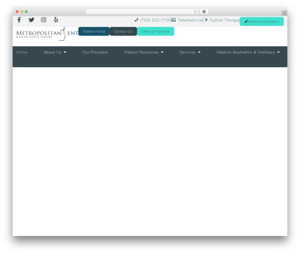Screen dimensions: 300x254
Task: Click the Medical Aesthetics teal button
Action: point(262,22)
